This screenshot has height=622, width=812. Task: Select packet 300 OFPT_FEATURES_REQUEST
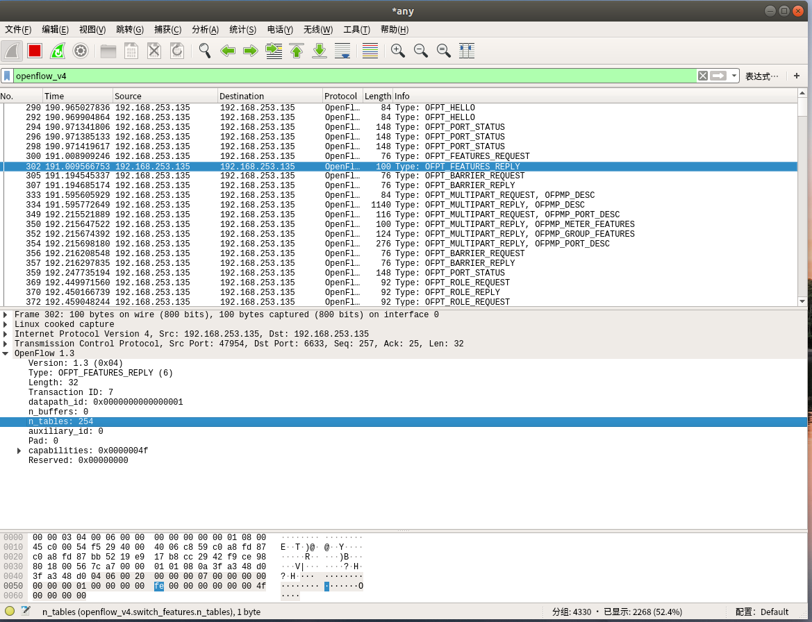click(400, 156)
